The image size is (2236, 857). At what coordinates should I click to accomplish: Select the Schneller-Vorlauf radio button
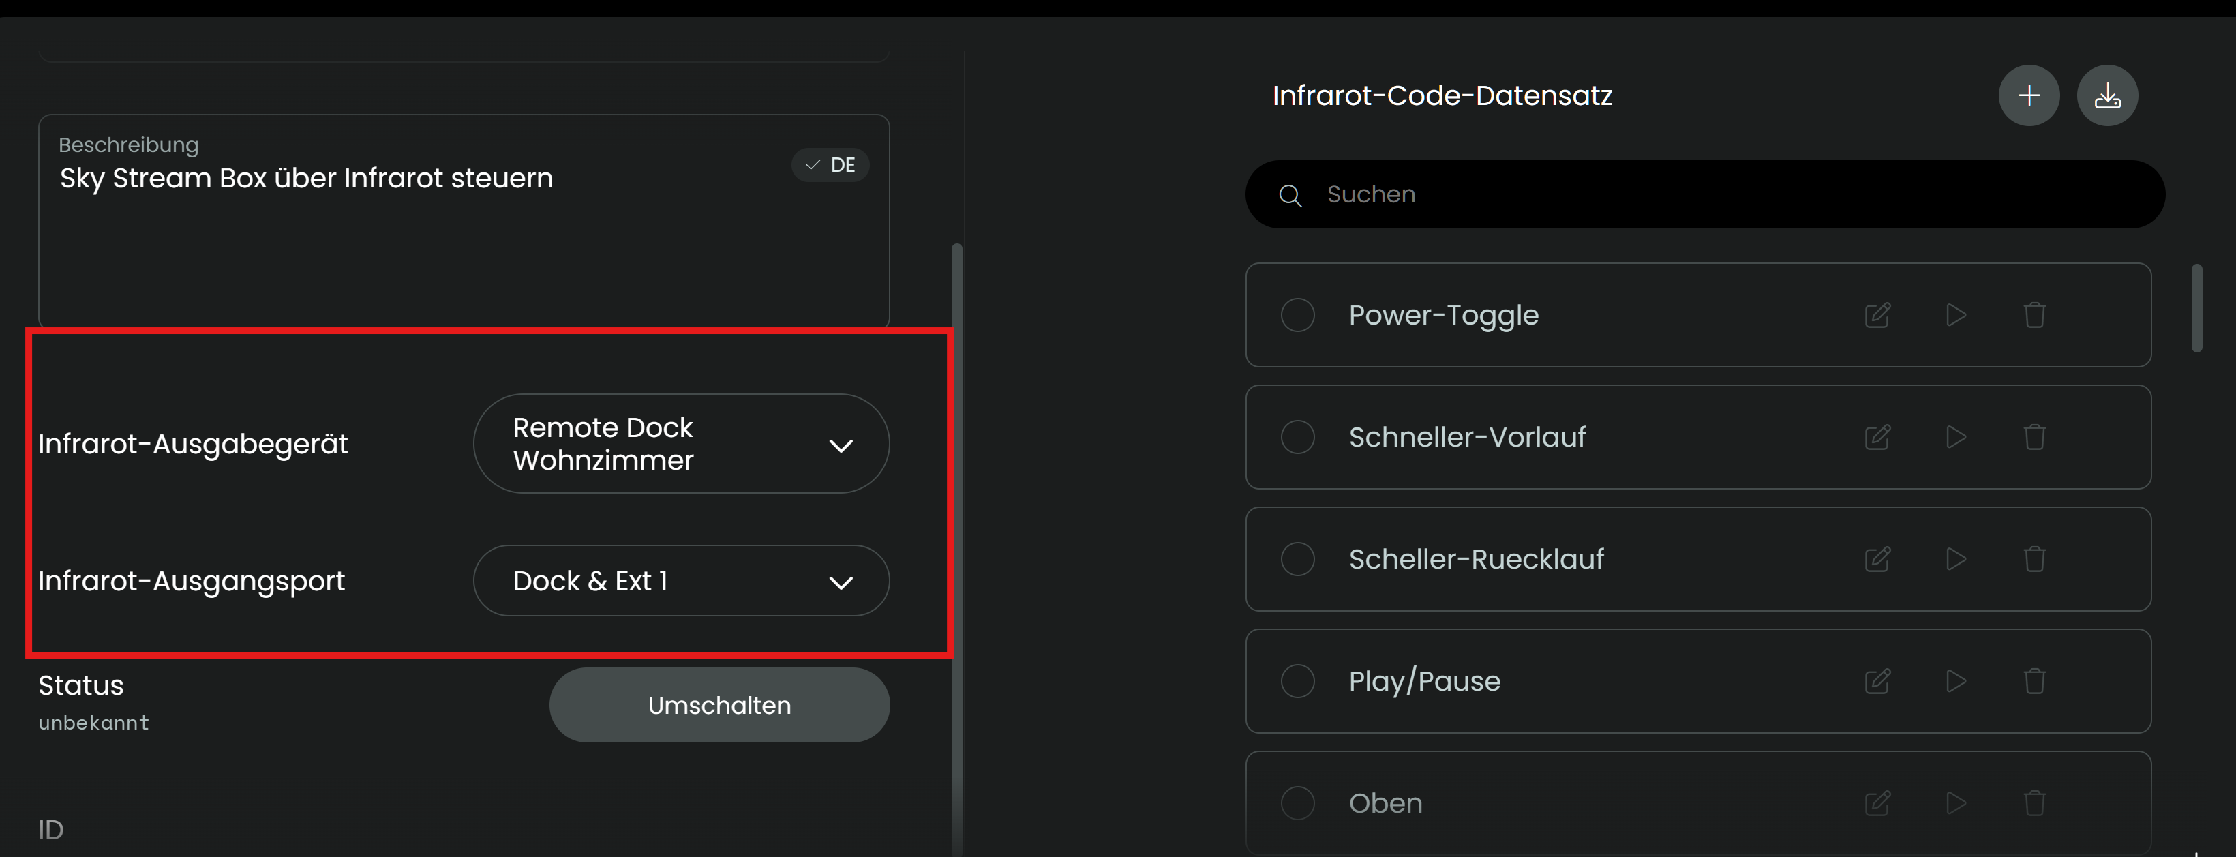coord(1298,437)
